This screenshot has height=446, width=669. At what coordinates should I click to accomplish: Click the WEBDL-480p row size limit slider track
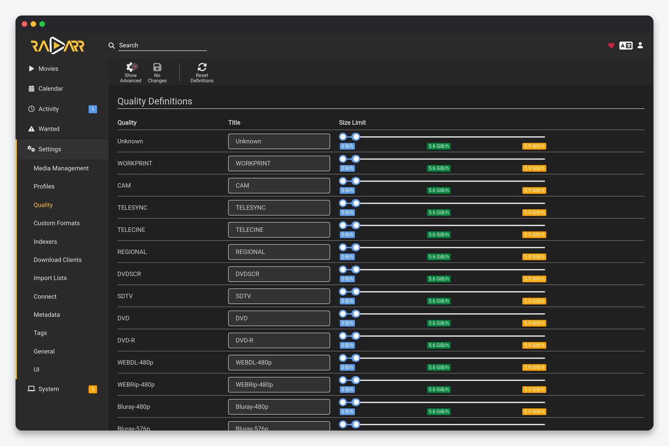[442, 358]
